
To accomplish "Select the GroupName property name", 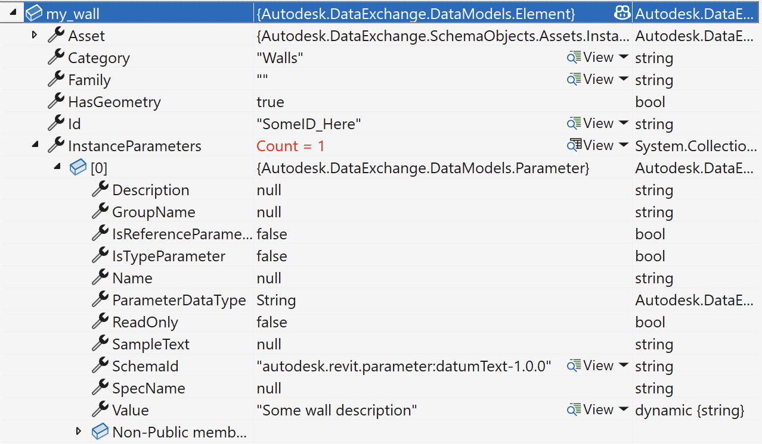I will pos(153,212).
